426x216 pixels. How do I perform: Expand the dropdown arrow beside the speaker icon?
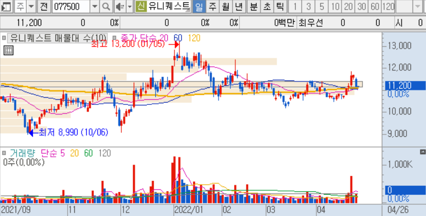tap(130, 7)
